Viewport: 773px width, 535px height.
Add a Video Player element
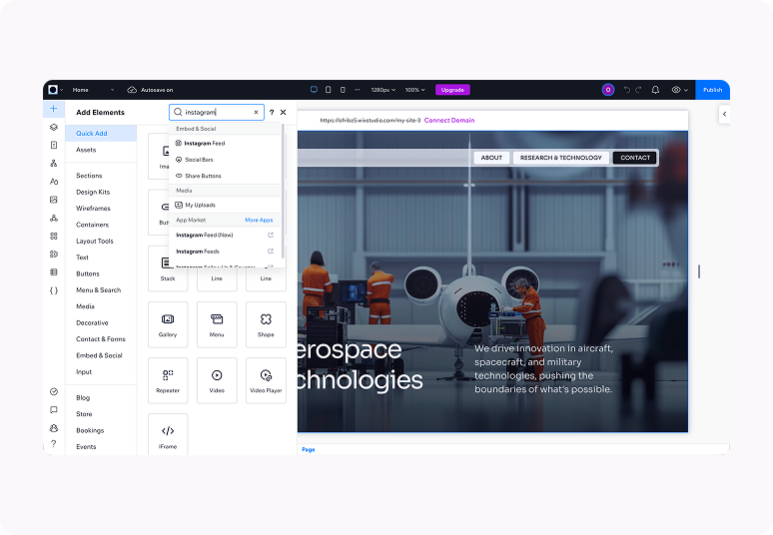pyautogui.click(x=266, y=380)
